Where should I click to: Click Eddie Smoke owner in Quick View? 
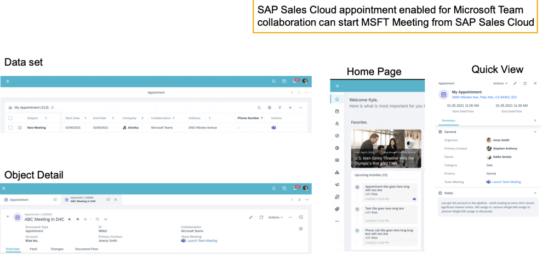pyautogui.click(x=502, y=157)
